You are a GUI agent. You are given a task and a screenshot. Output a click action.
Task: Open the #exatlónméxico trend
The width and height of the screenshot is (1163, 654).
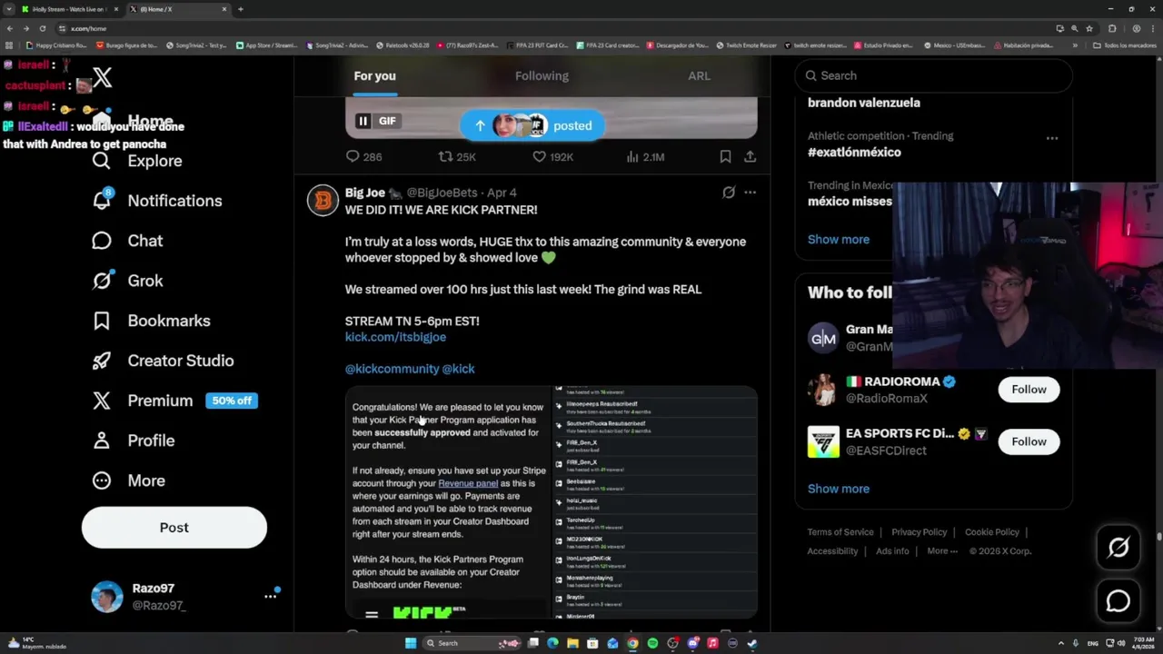pos(854,153)
